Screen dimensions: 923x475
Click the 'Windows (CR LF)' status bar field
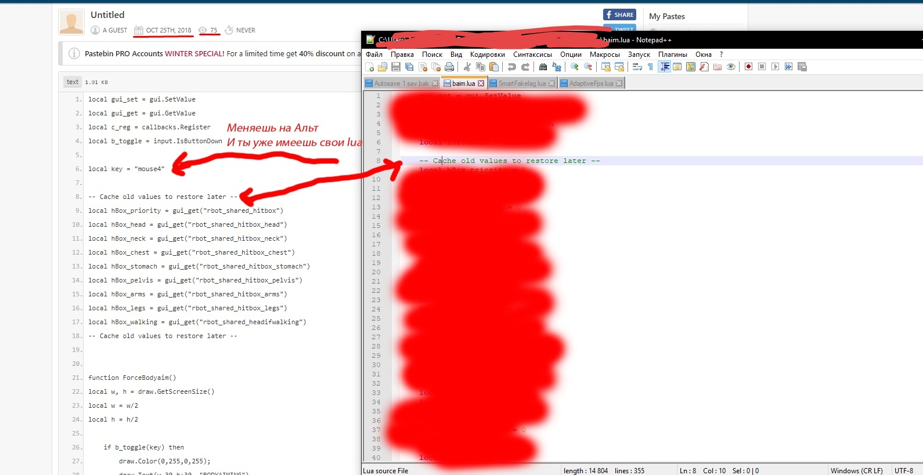pyautogui.click(x=856, y=470)
